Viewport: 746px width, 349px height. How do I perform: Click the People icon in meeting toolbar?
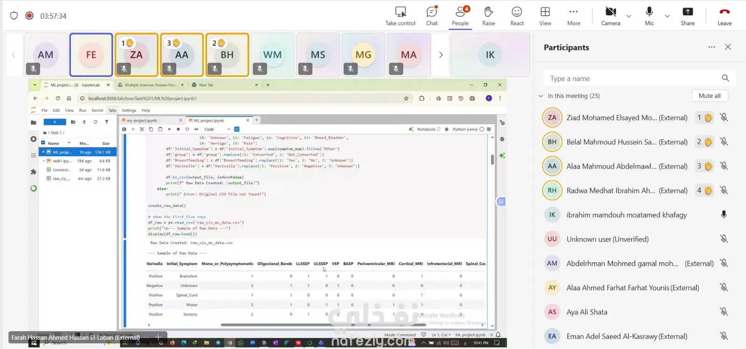tap(460, 16)
